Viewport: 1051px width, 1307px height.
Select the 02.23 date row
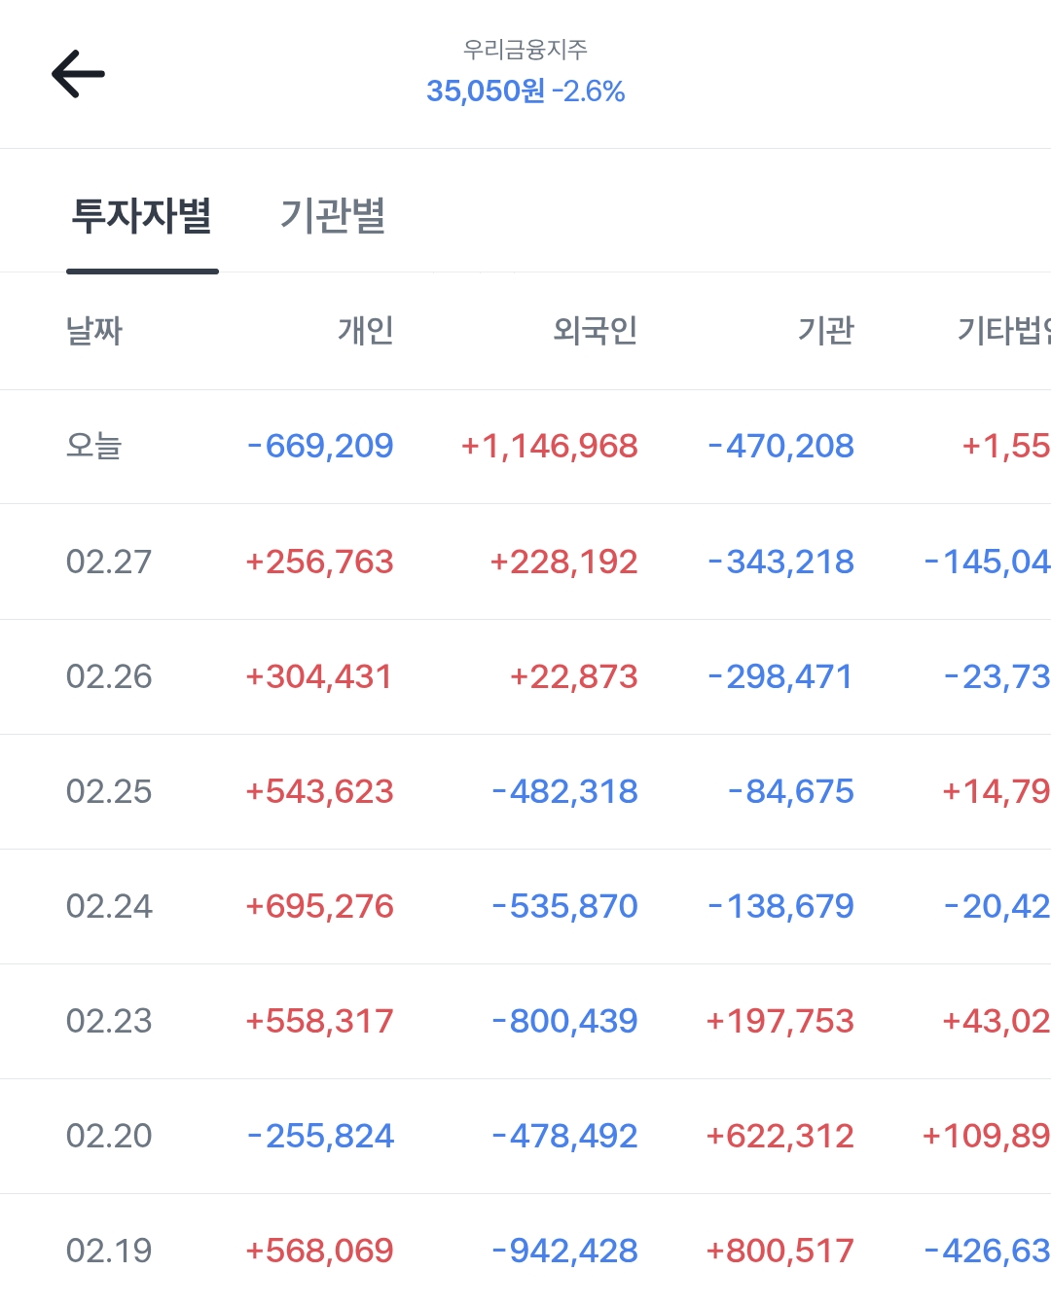(x=109, y=1021)
